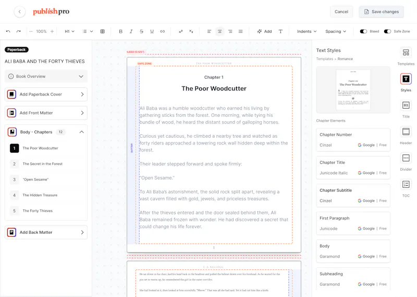The height and width of the screenshot is (297, 417).
Task: Undo the last edit
Action: [x=8, y=31]
